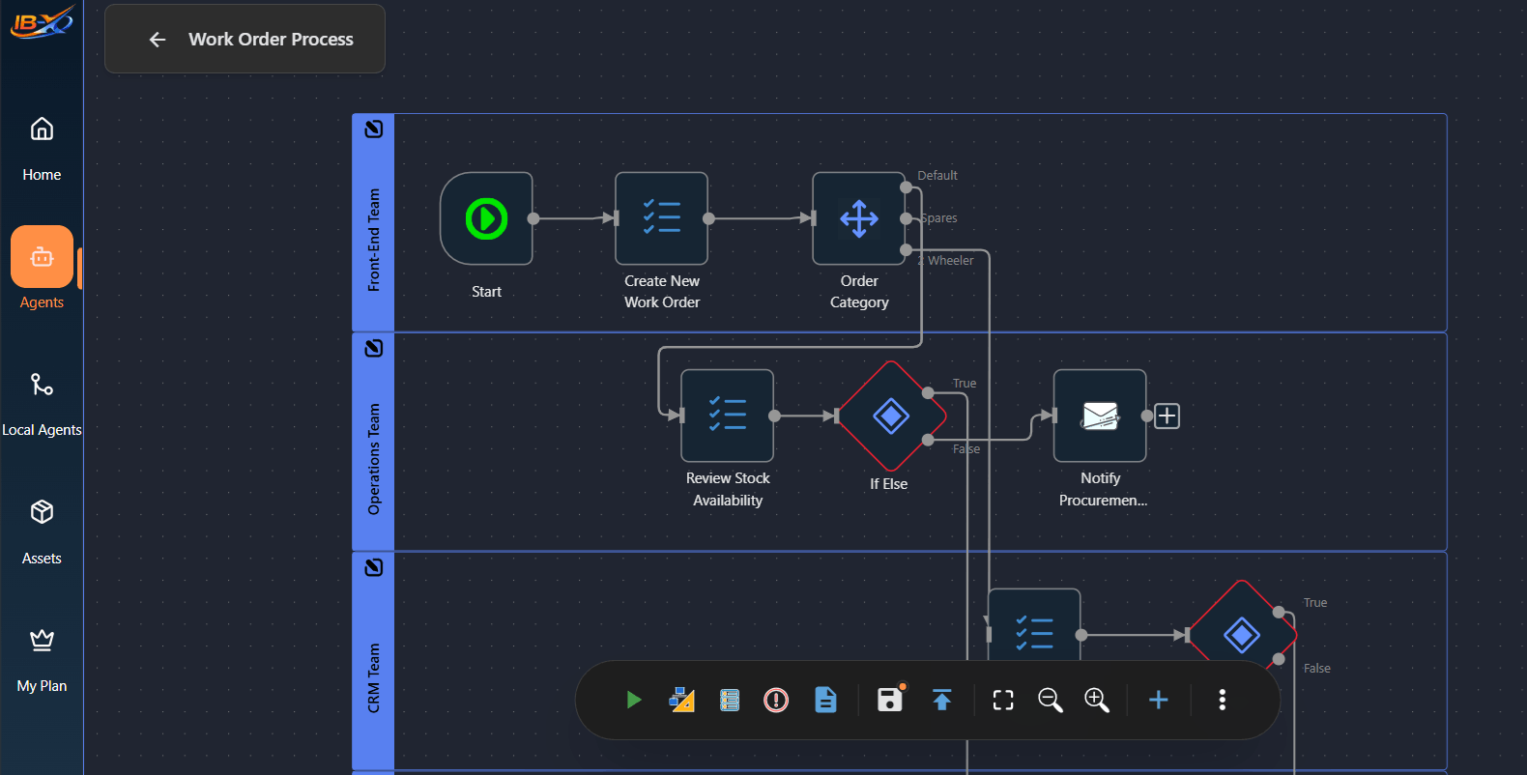
Task: Open the three-dot more options menu
Action: tap(1222, 700)
